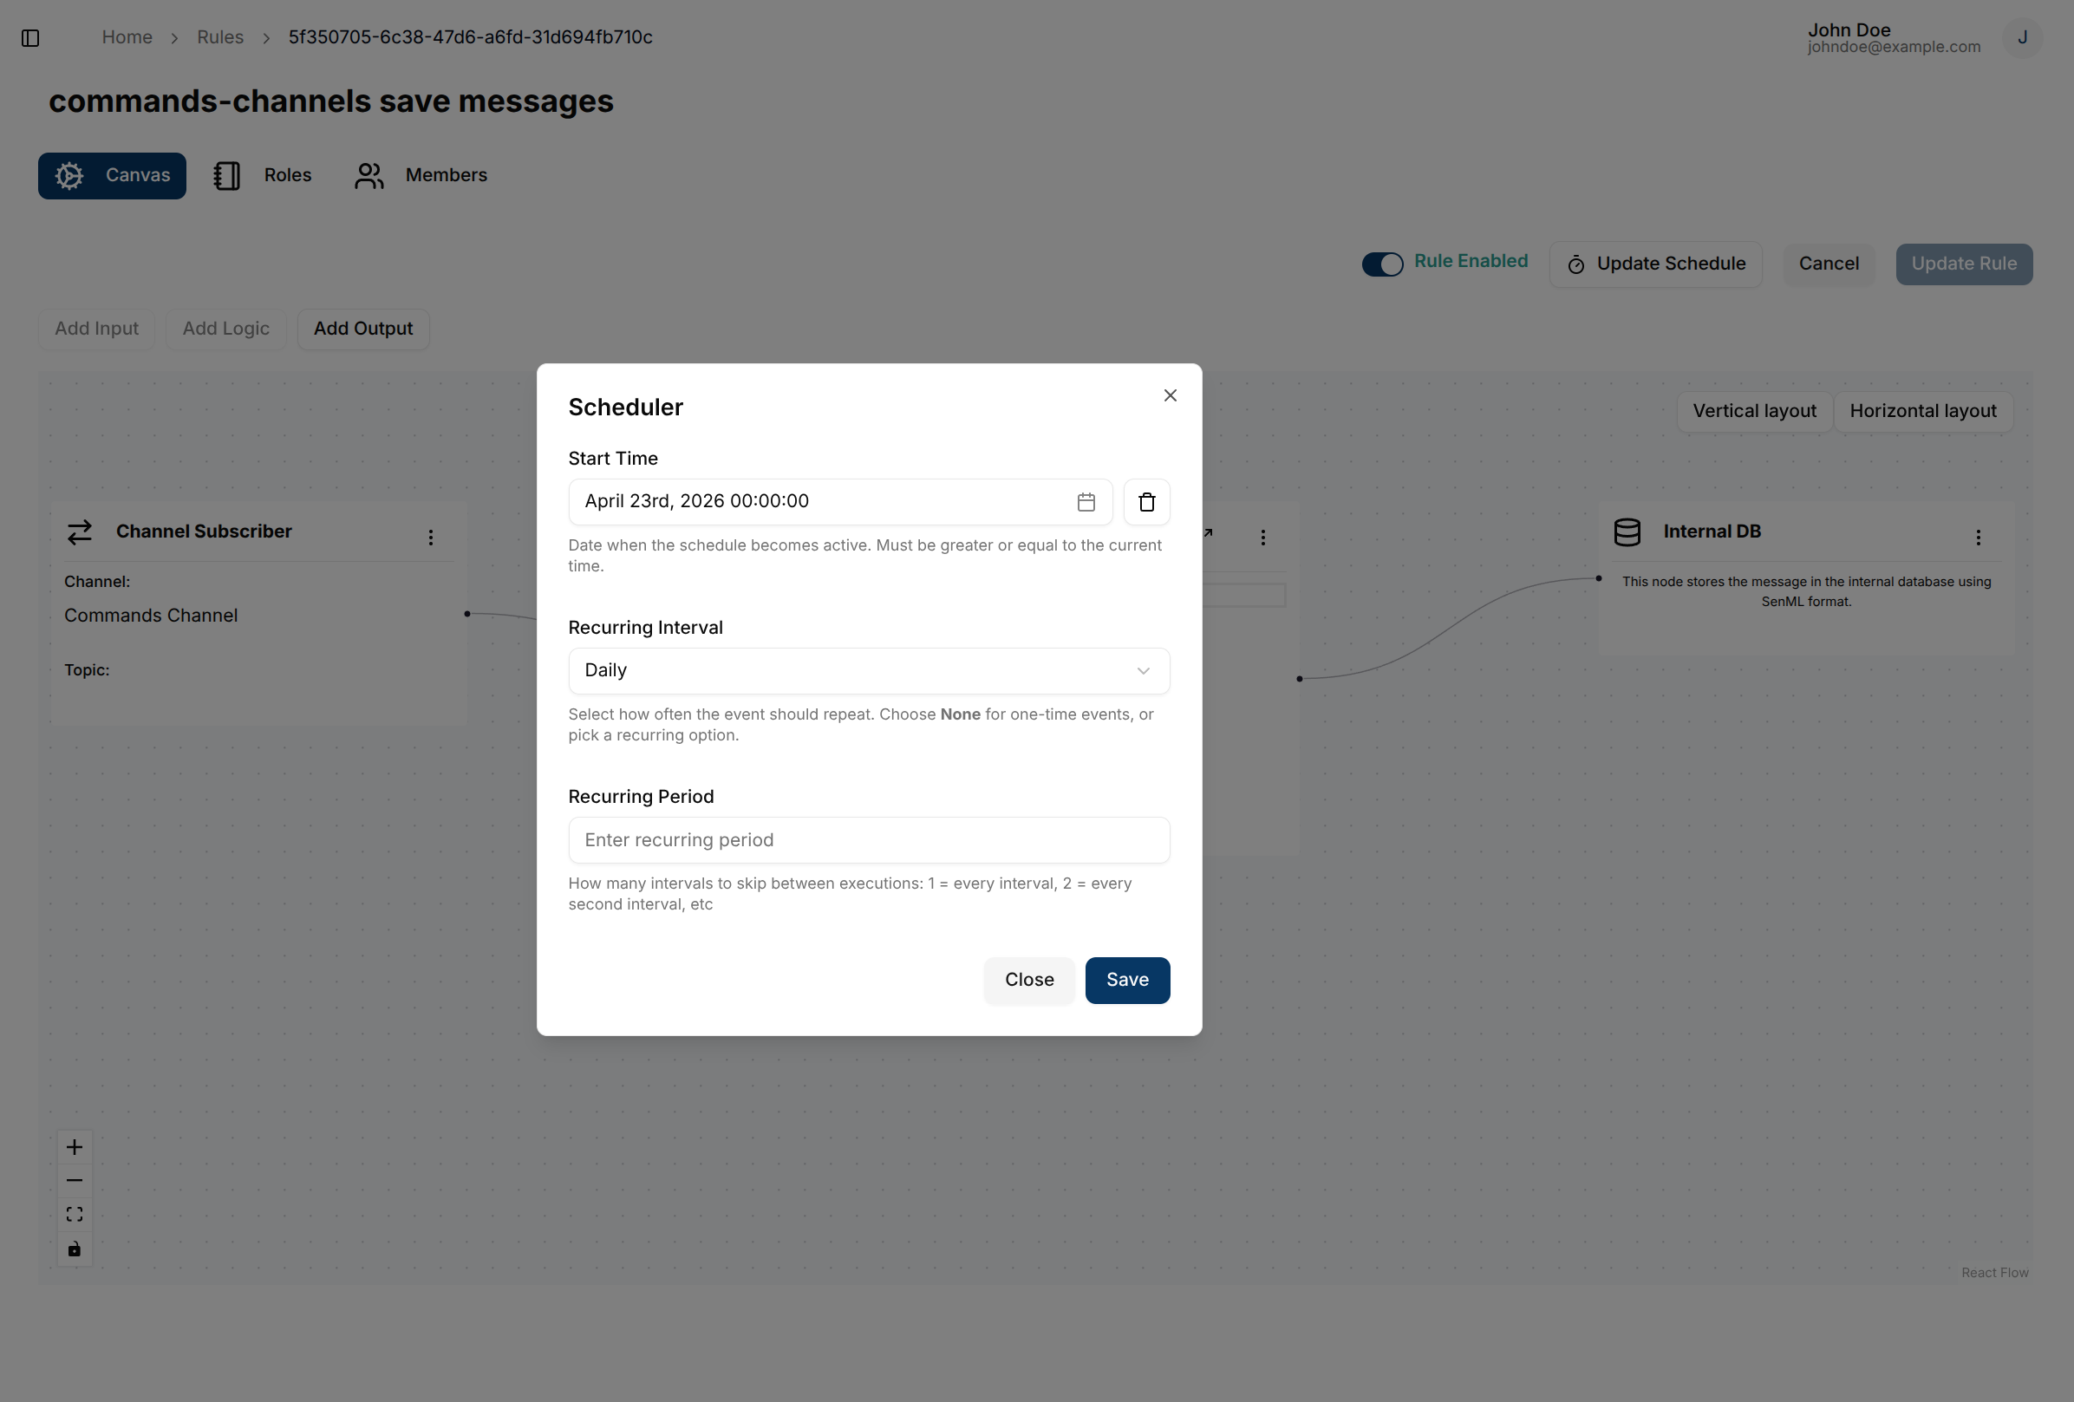Click the Update Rule button
The height and width of the screenshot is (1402, 2074).
1963,264
